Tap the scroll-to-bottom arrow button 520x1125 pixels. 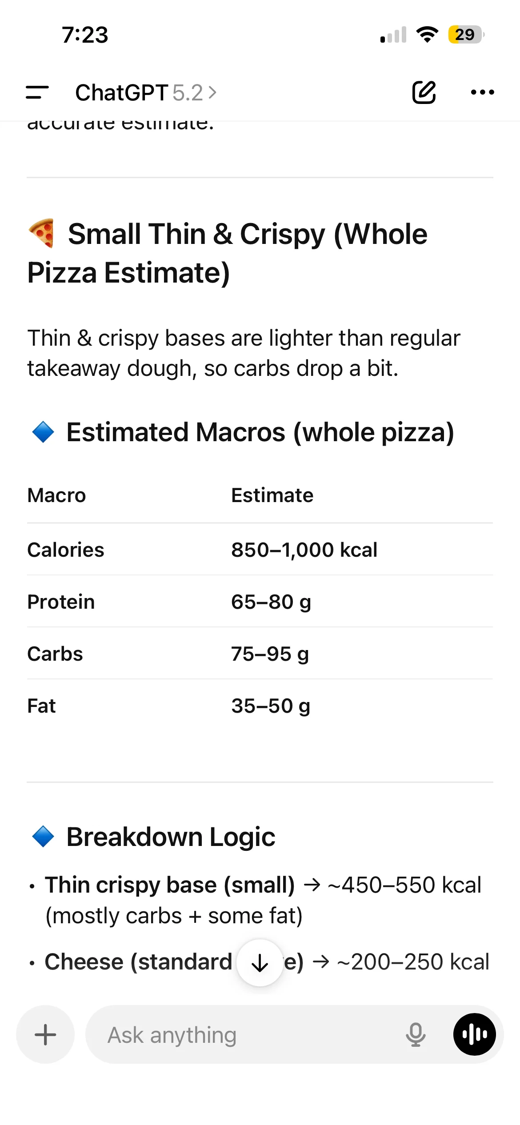point(260,963)
